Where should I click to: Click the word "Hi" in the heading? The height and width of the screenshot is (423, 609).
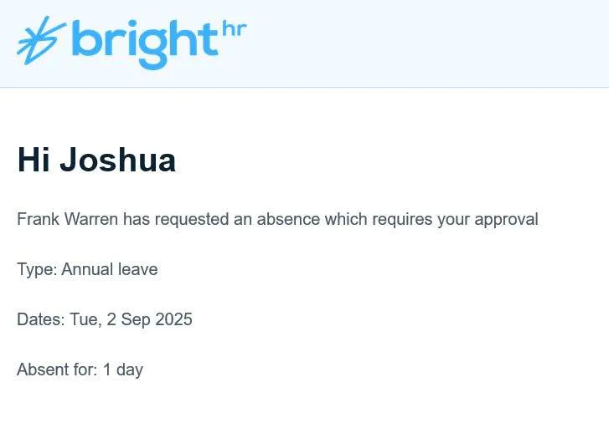coord(34,160)
